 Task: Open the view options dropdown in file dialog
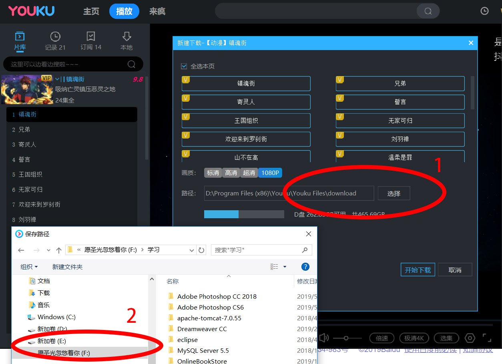tap(285, 267)
